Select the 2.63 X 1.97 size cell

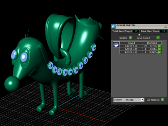point(131,49)
